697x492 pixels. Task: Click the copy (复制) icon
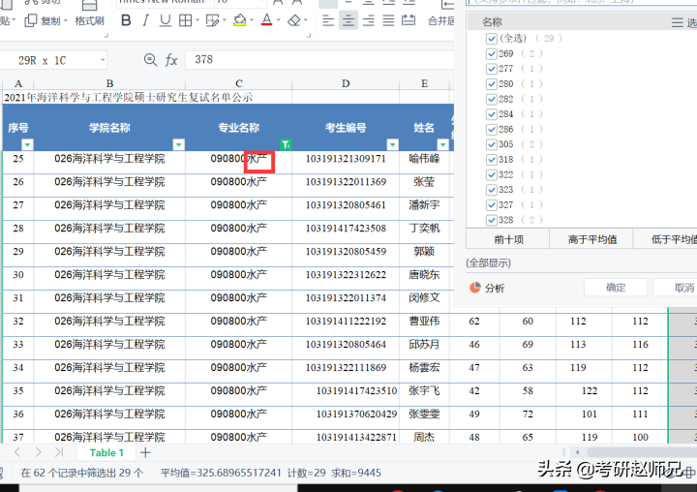click(30, 20)
